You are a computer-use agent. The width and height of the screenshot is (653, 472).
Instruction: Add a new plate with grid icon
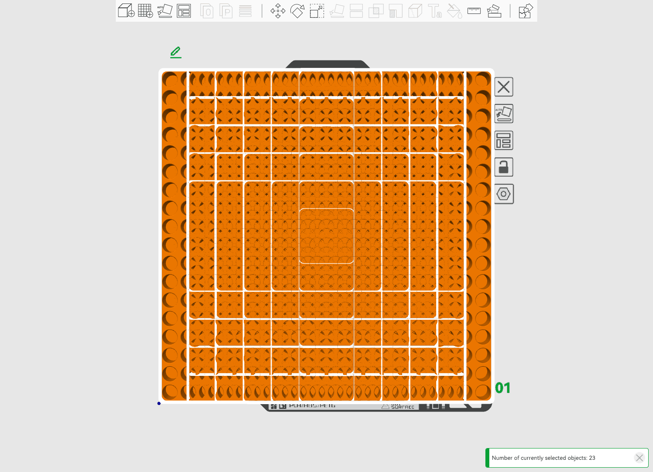coord(145,11)
